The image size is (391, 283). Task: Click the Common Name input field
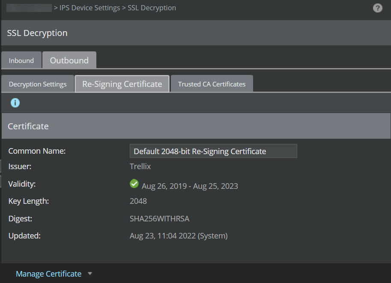213,151
